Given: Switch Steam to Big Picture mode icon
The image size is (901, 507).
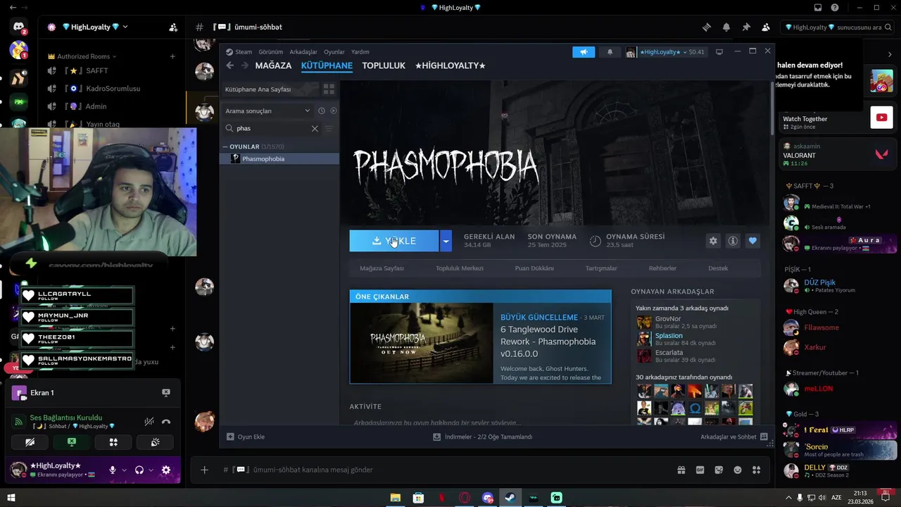Looking at the screenshot, I should pyautogui.click(x=719, y=52).
